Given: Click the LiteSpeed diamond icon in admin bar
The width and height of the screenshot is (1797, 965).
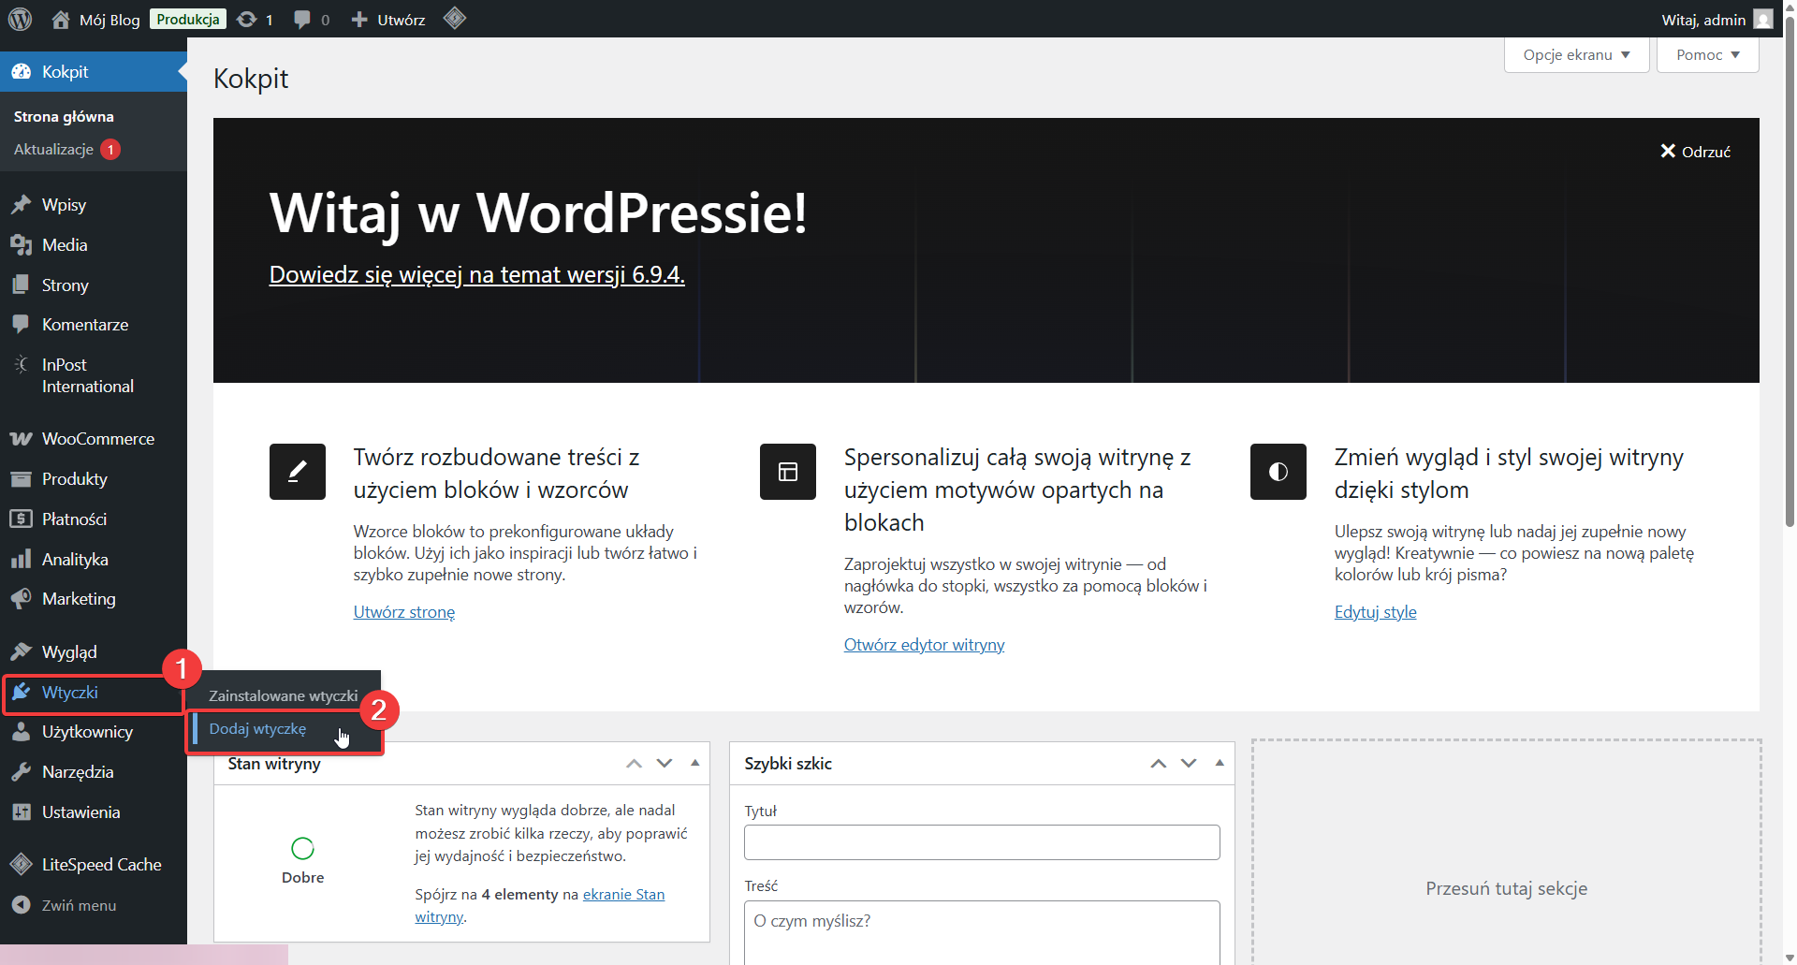Looking at the screenshot, I should 455,19.
